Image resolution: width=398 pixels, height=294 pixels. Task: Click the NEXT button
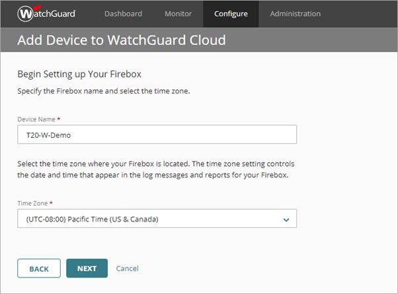click(x=87, y=268)
